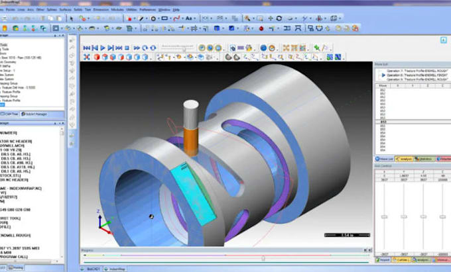Open the Help menu
Image resolution: width=451 pixels, height=272 pixels.
pos(176,10)
